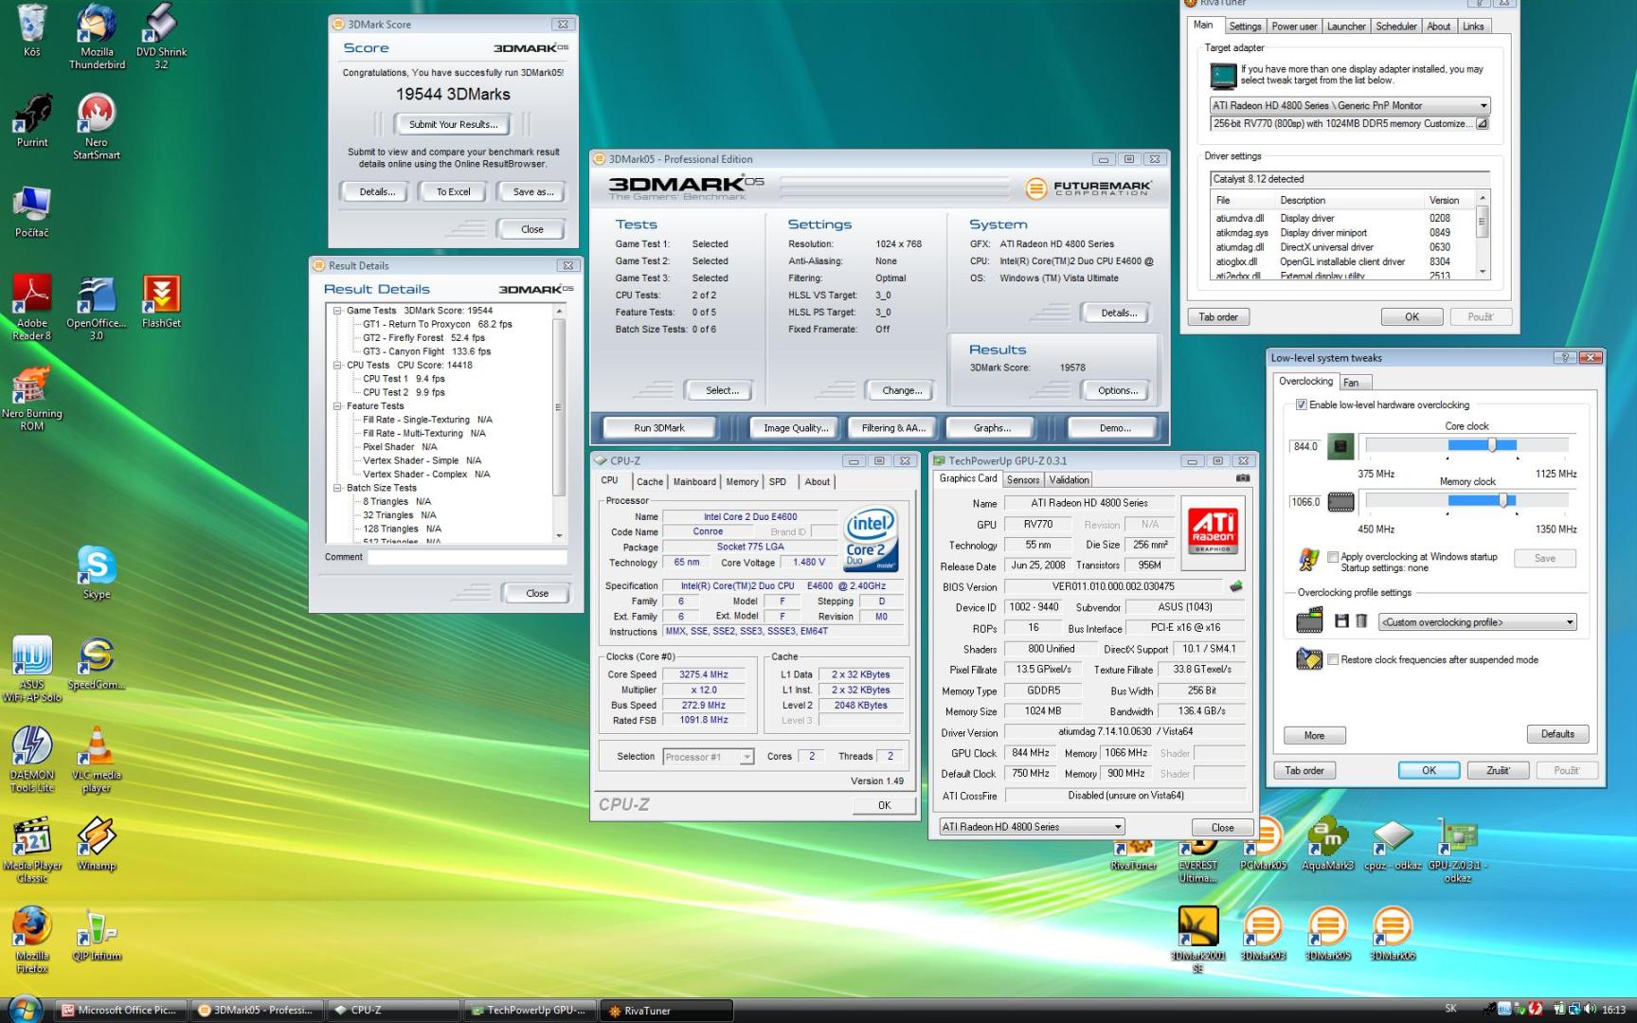1637x1023 pixels.
Task: Enable Restore clock frequencies after suspended mode
Action: pos(1333,659)
